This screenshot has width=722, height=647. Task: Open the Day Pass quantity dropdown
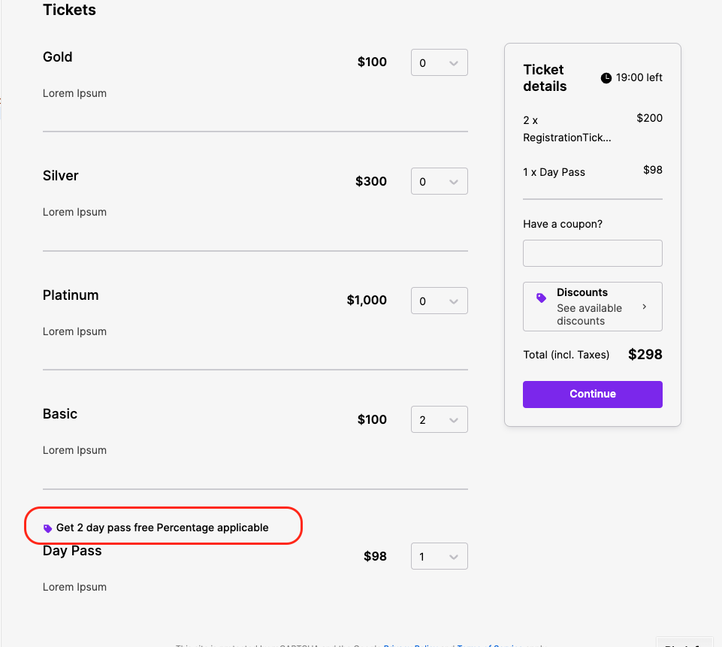click(440, 557)
